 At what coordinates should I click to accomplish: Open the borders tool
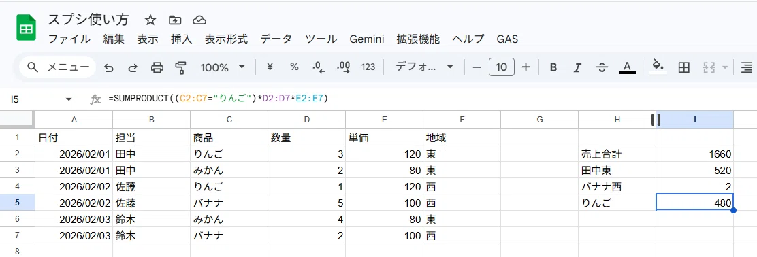683,67
